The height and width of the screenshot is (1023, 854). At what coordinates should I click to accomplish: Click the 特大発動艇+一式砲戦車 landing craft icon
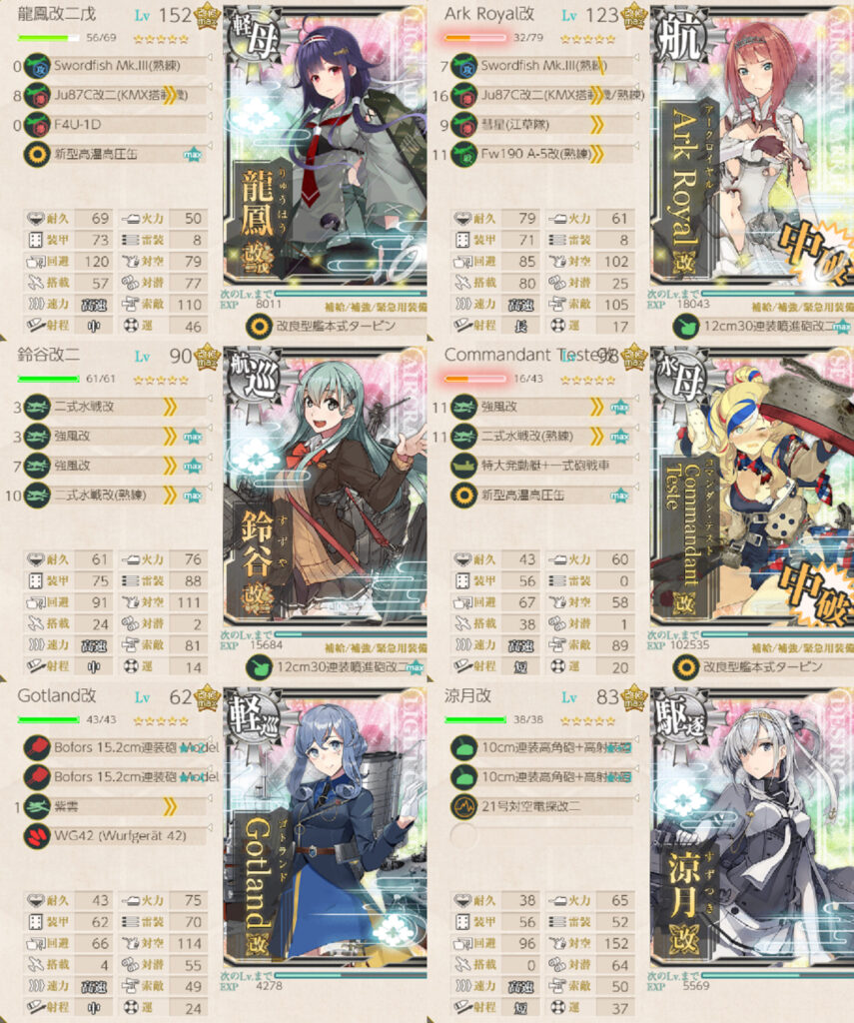pos(463,466)
